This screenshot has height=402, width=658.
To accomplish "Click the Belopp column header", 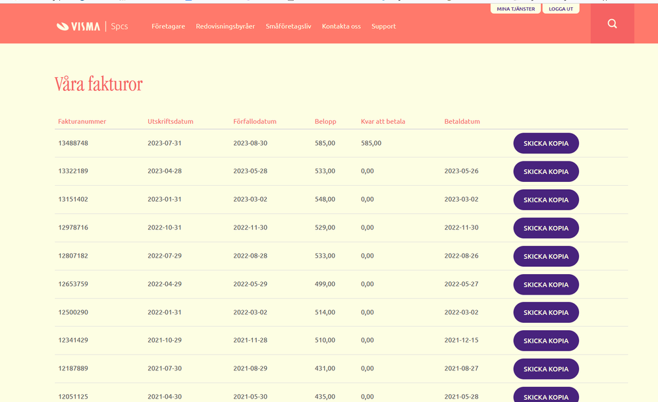I will click(x=325, y=121).
